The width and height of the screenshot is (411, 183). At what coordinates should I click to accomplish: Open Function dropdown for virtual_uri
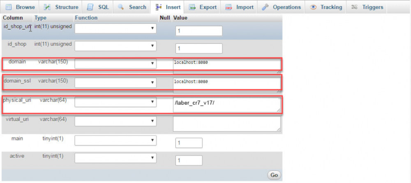click(x=115, y=121)
